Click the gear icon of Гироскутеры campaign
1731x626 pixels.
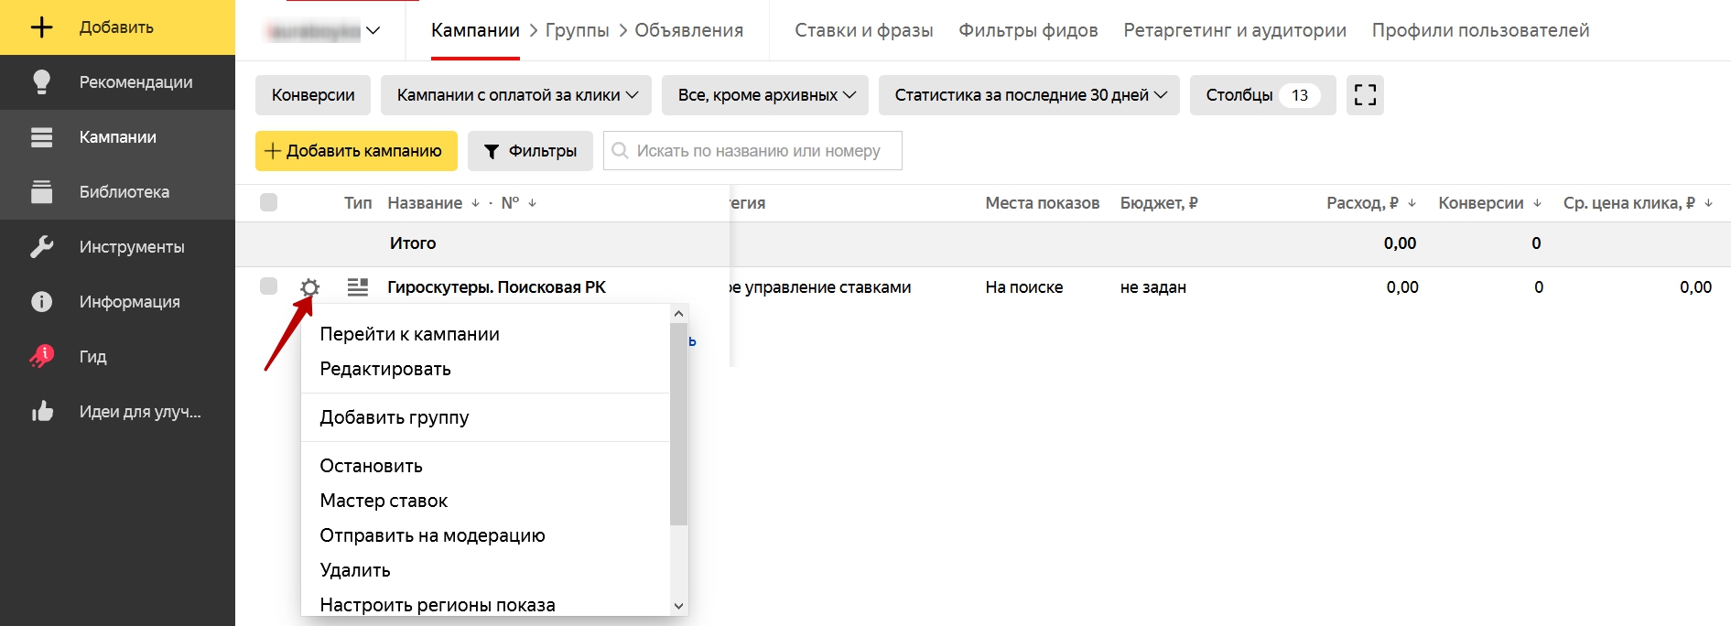309,287
